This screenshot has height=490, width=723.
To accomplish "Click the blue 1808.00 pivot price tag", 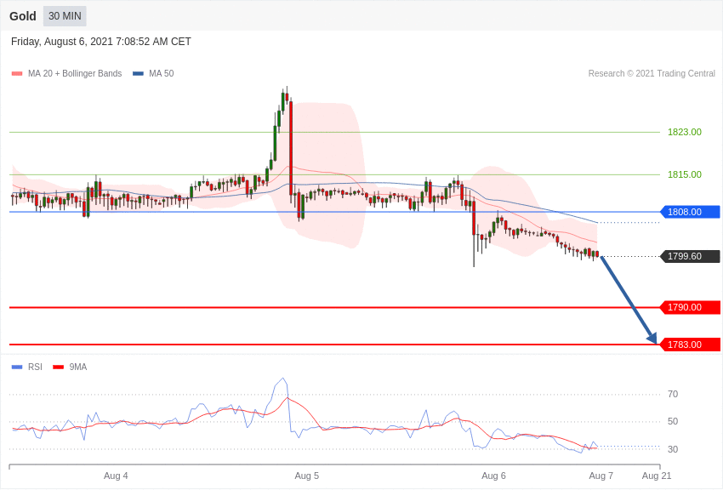I will [690, 212].
